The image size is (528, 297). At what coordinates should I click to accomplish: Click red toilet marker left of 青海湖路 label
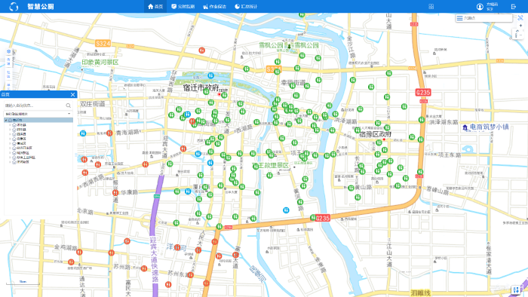click(x=109, y=133)
